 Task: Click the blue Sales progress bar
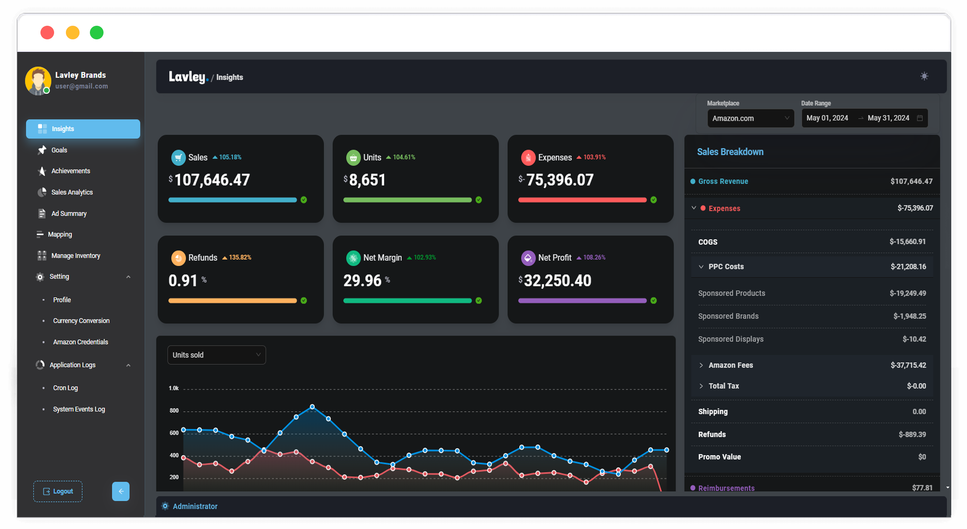coord(232,200)
